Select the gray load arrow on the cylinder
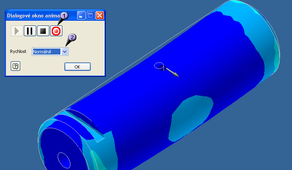This screenshot has width=292, height=170. [x=172, y=72]
